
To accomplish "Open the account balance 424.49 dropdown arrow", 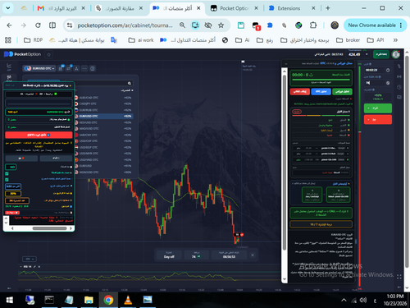I will 367,54.
